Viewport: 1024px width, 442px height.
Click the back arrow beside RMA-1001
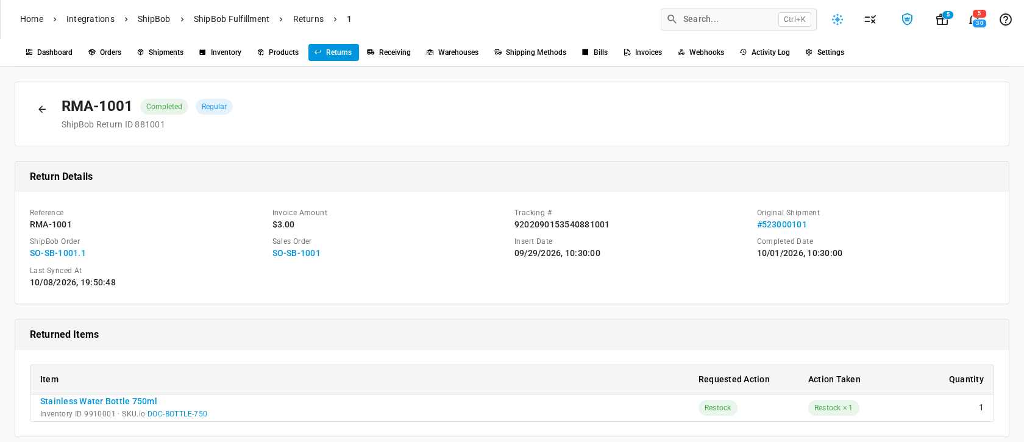pos(42,109)
